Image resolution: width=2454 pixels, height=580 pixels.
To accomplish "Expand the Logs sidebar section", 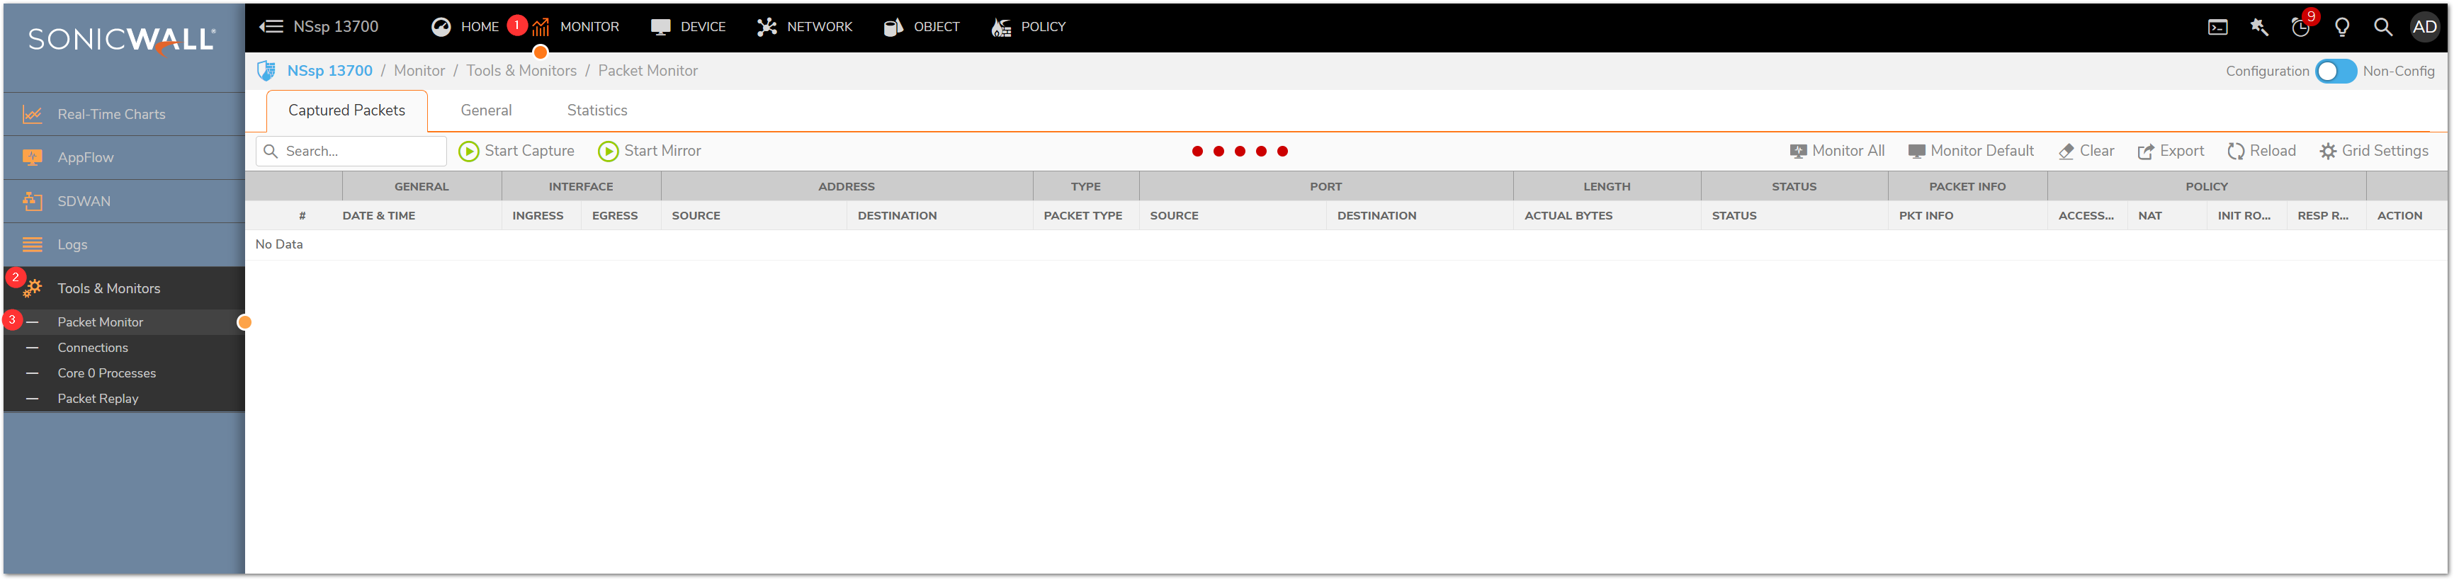I will 72,245.
